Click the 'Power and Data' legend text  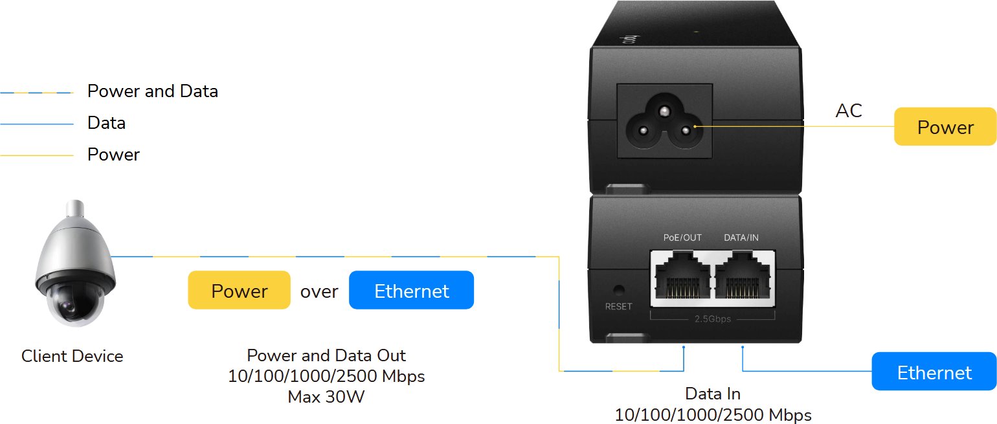[153, 91]
